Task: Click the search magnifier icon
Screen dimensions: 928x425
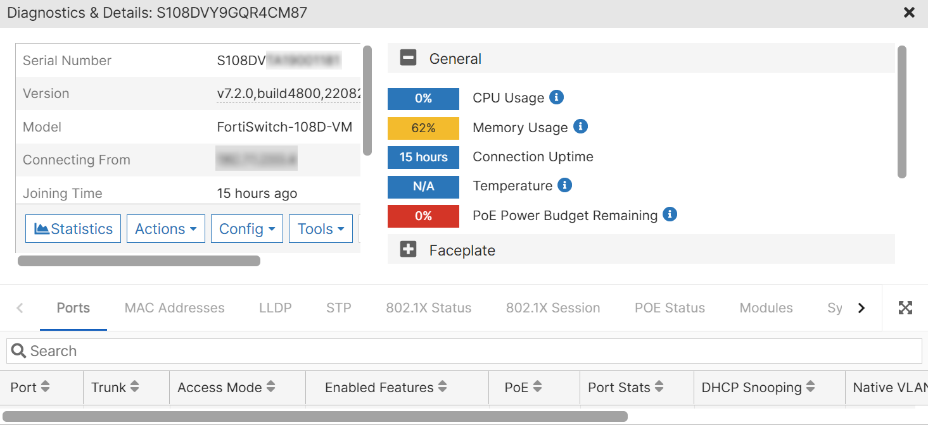Action: (18, 350)
